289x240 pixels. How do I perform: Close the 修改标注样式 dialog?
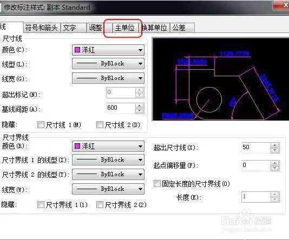click(x=281, y=5)
